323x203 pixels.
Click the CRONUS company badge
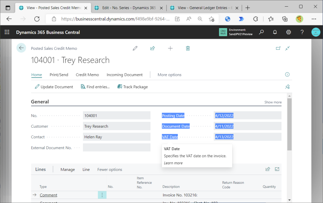tap(223, 32)
